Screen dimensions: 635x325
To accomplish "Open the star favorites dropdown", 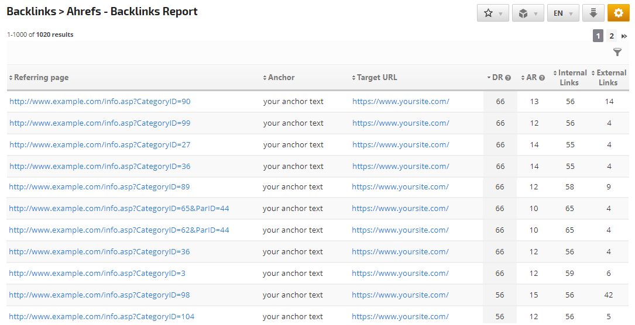I will [493, 13].
